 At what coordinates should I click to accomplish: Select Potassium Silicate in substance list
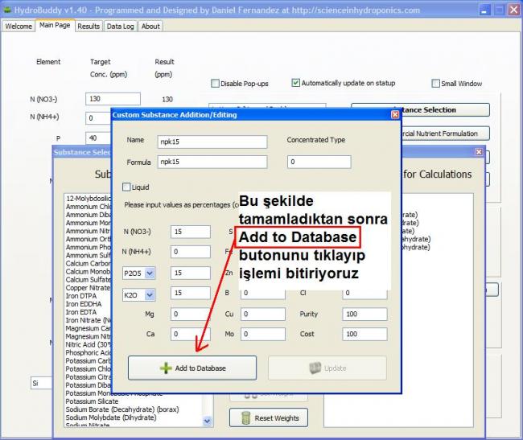92,401
